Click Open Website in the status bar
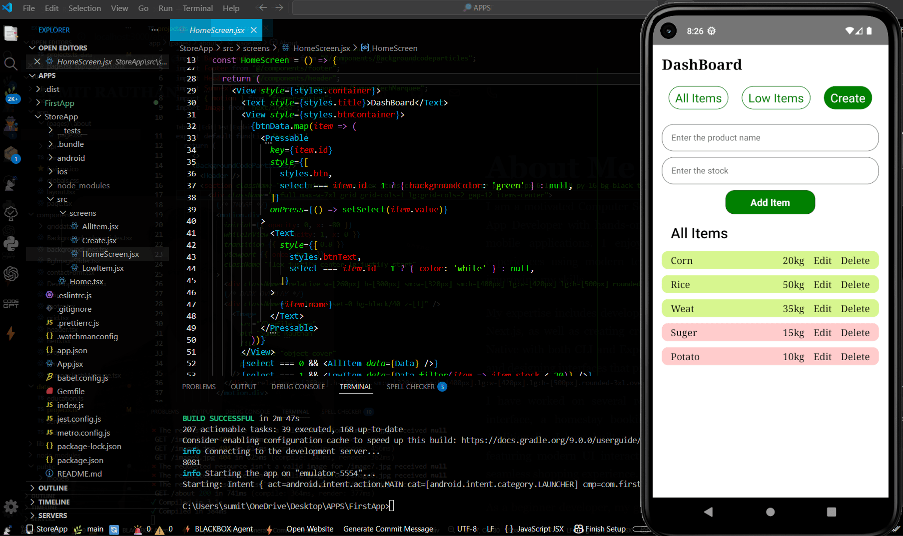 (310, 529)
